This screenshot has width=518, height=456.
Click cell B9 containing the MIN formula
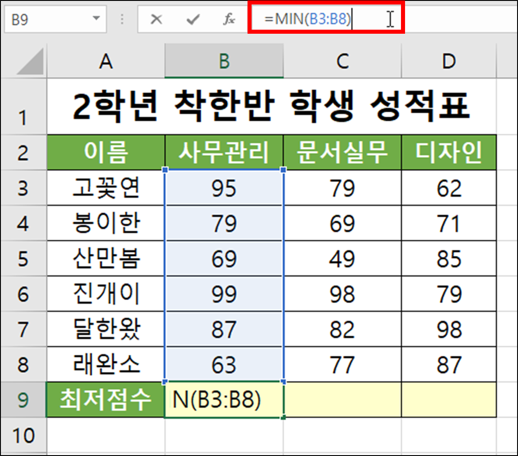tap(225, 400)
